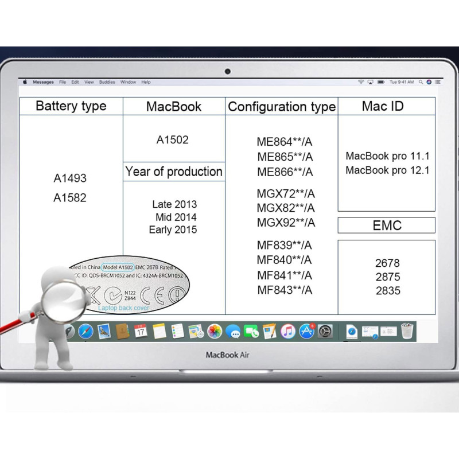Open the Edit menu
This screenshot has height=459, width=459.
75,82
